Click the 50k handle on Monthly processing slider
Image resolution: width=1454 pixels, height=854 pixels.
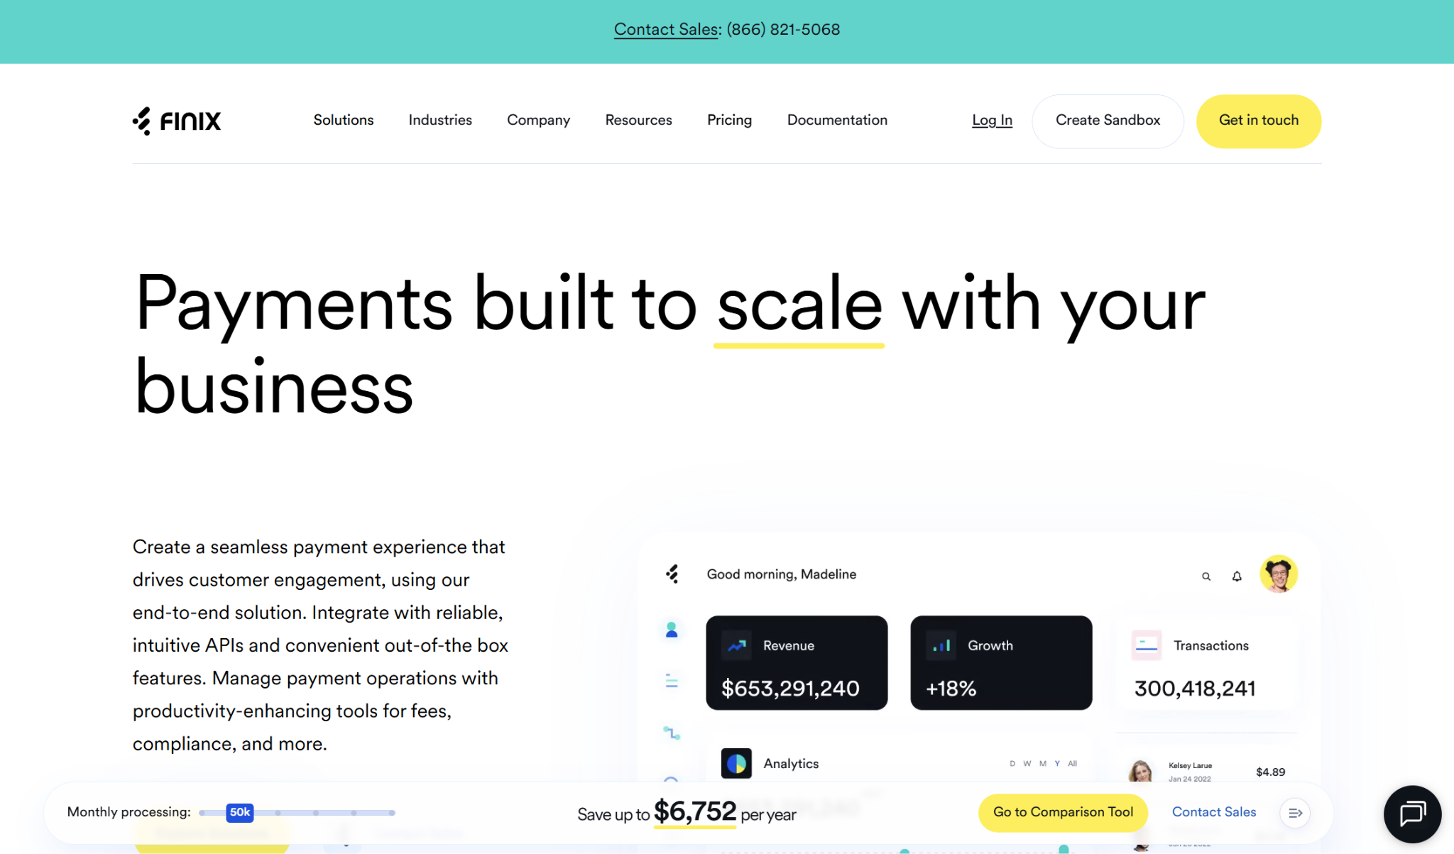[x=240, y=812]
